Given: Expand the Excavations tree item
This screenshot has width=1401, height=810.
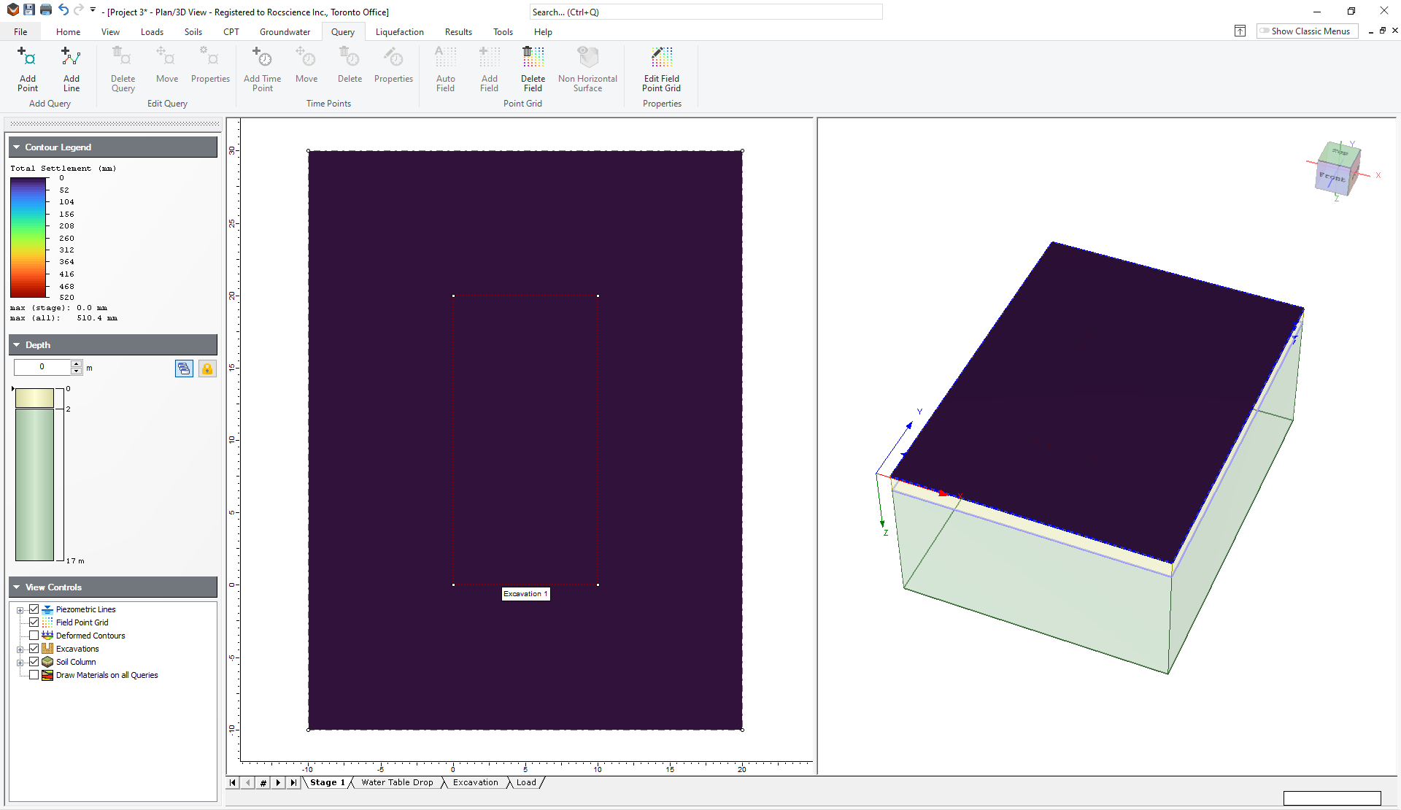Looking at the screenshot, I should click(20, 648).
